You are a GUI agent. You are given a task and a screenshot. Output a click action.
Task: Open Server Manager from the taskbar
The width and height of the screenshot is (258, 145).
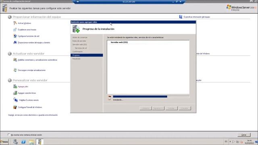point(15,142)
